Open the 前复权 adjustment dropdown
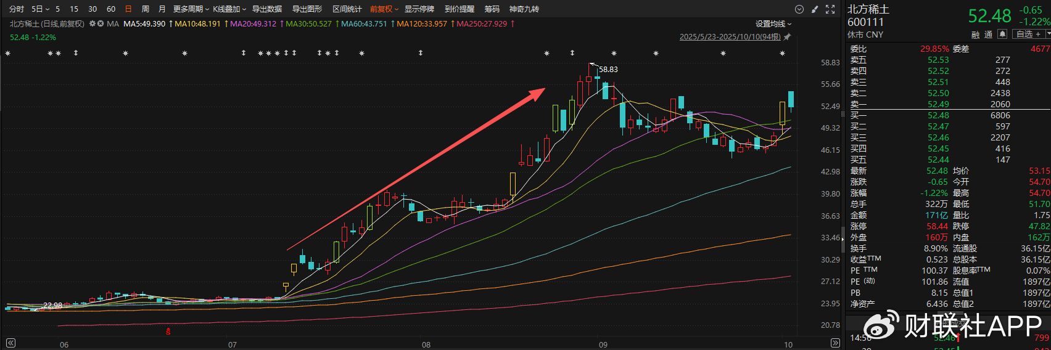 [x=384, y=9]
